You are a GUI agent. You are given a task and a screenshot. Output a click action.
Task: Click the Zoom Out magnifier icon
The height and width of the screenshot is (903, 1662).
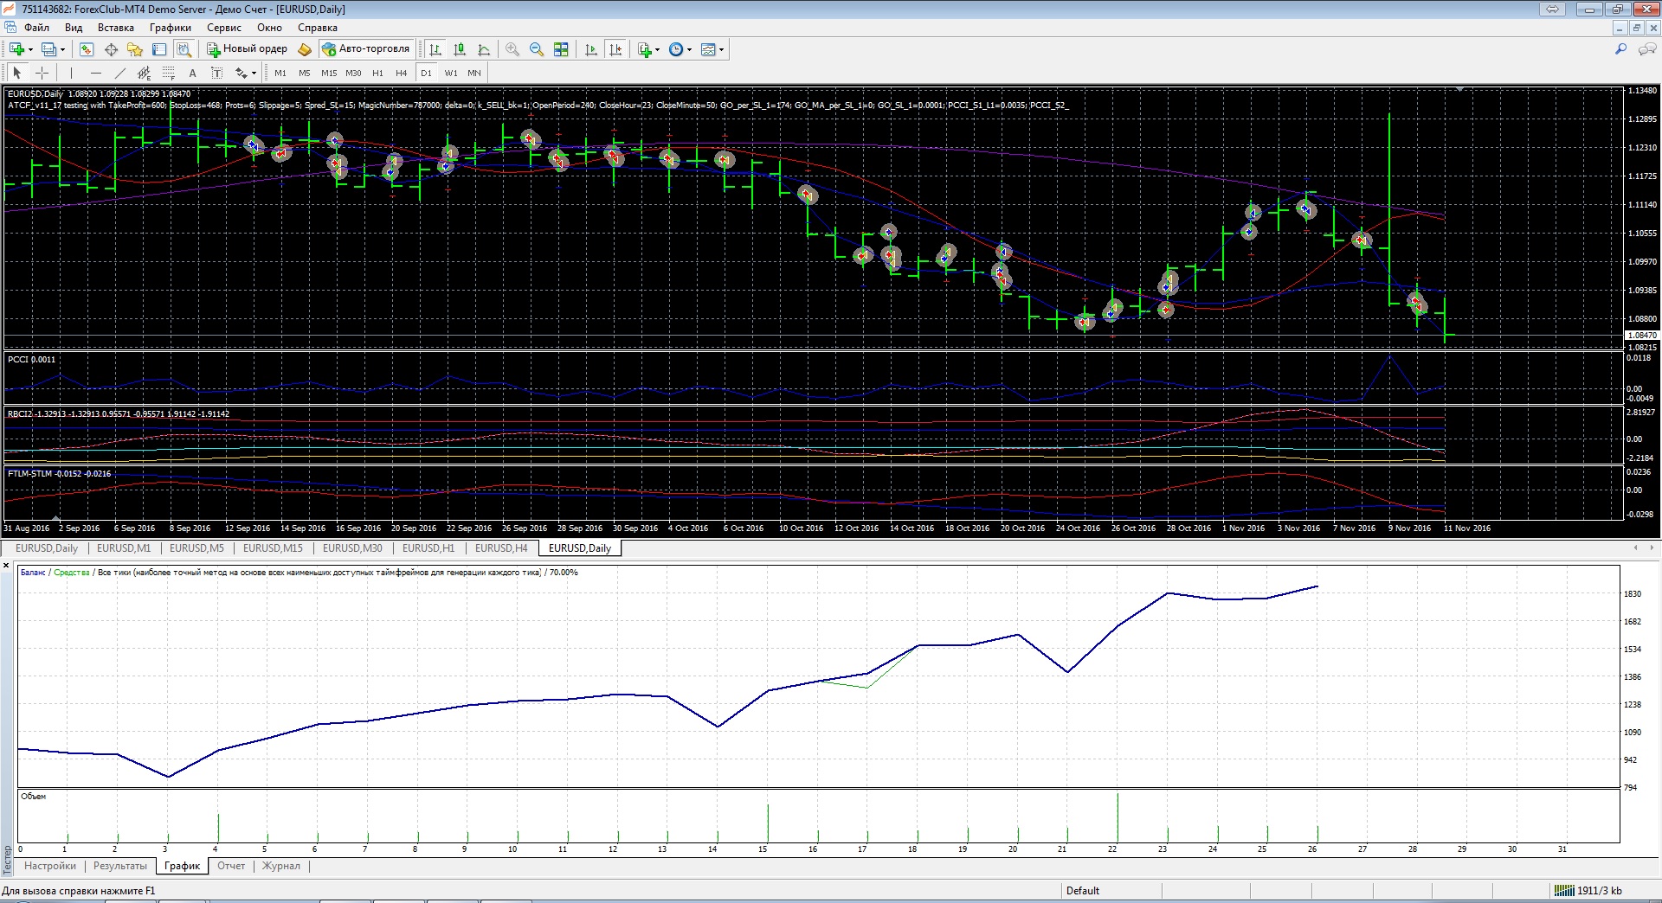click(537, 49)
